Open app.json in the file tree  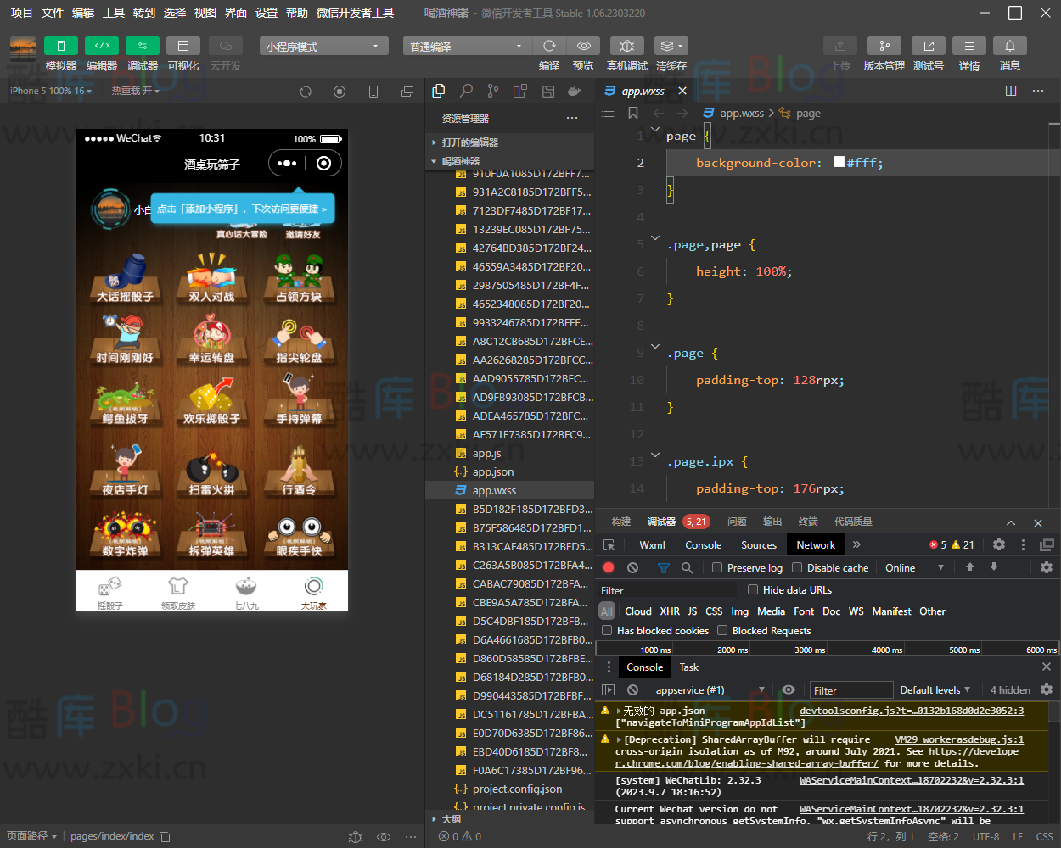click(492, 472)
